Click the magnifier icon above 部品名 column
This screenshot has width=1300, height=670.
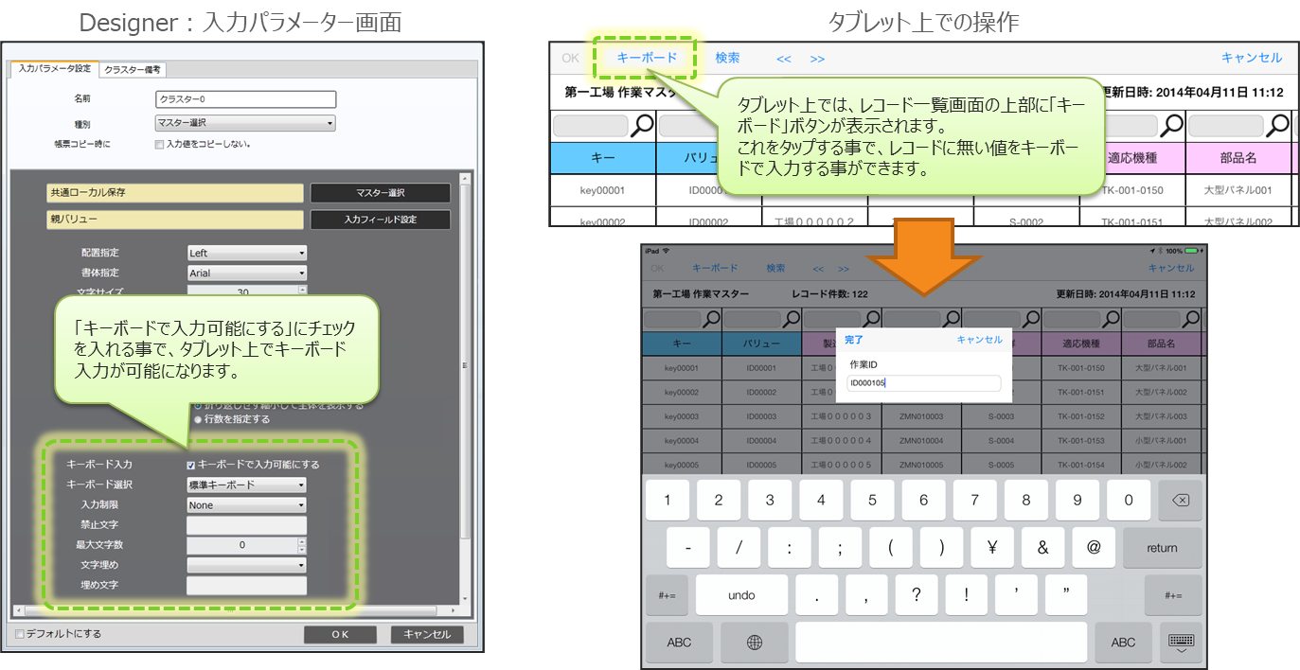1279,125
